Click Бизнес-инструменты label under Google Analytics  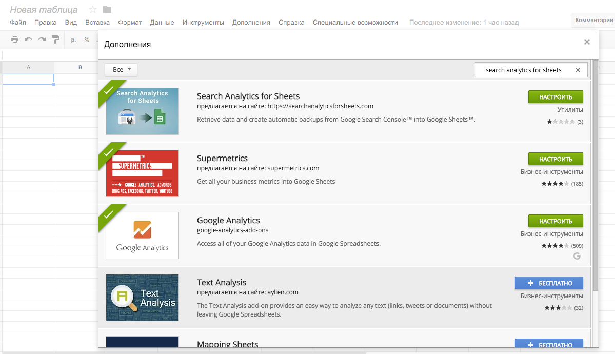(x=551, y=233)
